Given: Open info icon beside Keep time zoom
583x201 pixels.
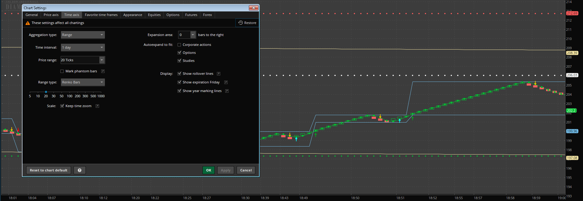Looking at the screenshot, I should click(x=98, y=106).
